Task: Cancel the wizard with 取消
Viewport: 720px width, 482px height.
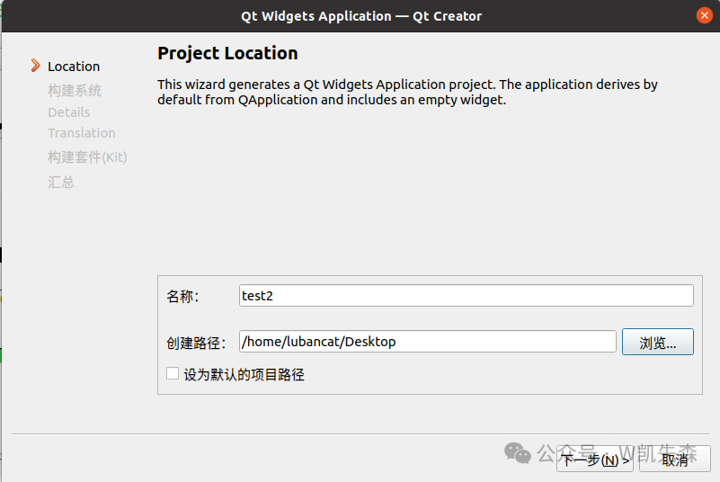Action: pos(674,460)
